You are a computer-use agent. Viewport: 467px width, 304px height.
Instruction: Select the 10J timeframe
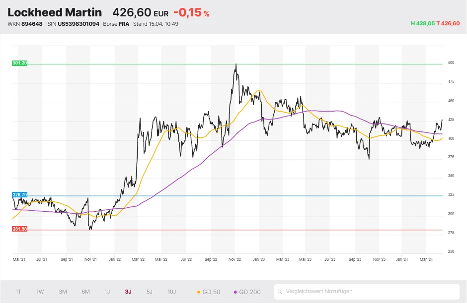[171, 292]
